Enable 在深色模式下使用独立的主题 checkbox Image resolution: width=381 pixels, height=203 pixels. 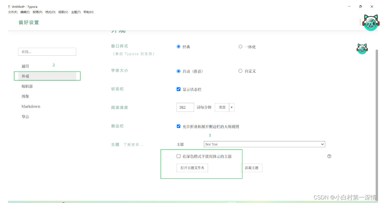179,156
